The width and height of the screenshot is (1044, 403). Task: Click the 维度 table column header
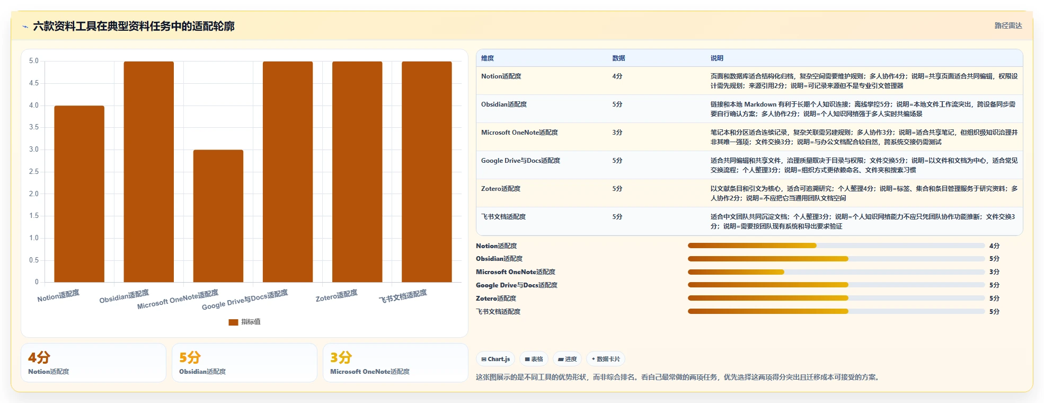tap(488, 58)
